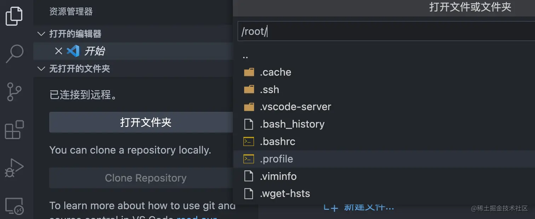
Task: Click the Extensions icon in the activity bar
Action: pyautogui.click(x=14, y=130)
